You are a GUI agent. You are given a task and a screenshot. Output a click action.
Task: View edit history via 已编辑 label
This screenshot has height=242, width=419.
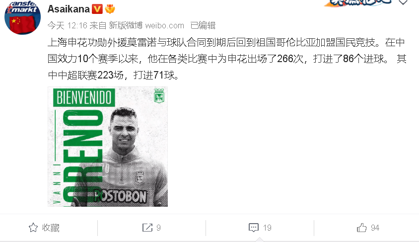point(203,25)
